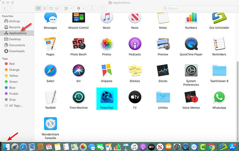Open Google Chrome from the Dock

211,147
